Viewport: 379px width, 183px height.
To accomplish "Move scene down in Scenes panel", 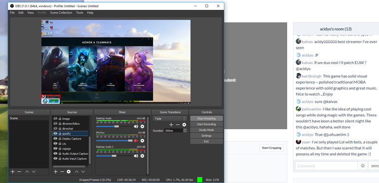I will 34,172.
